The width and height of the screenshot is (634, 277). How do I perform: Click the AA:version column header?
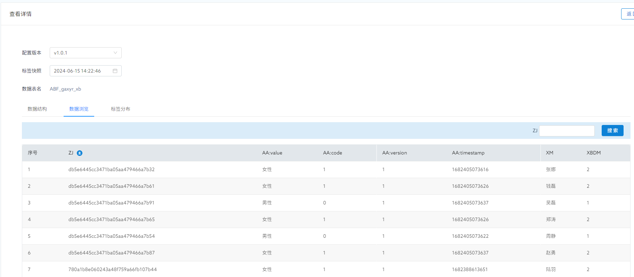point(395,153)
